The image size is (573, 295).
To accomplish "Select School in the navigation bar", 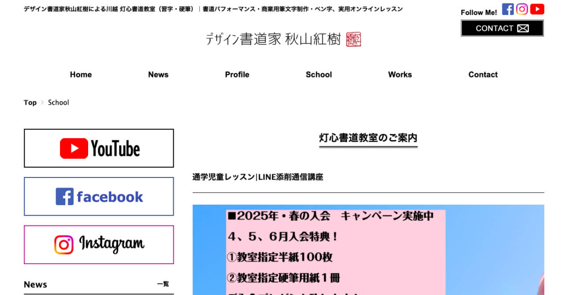I will 318,74.
